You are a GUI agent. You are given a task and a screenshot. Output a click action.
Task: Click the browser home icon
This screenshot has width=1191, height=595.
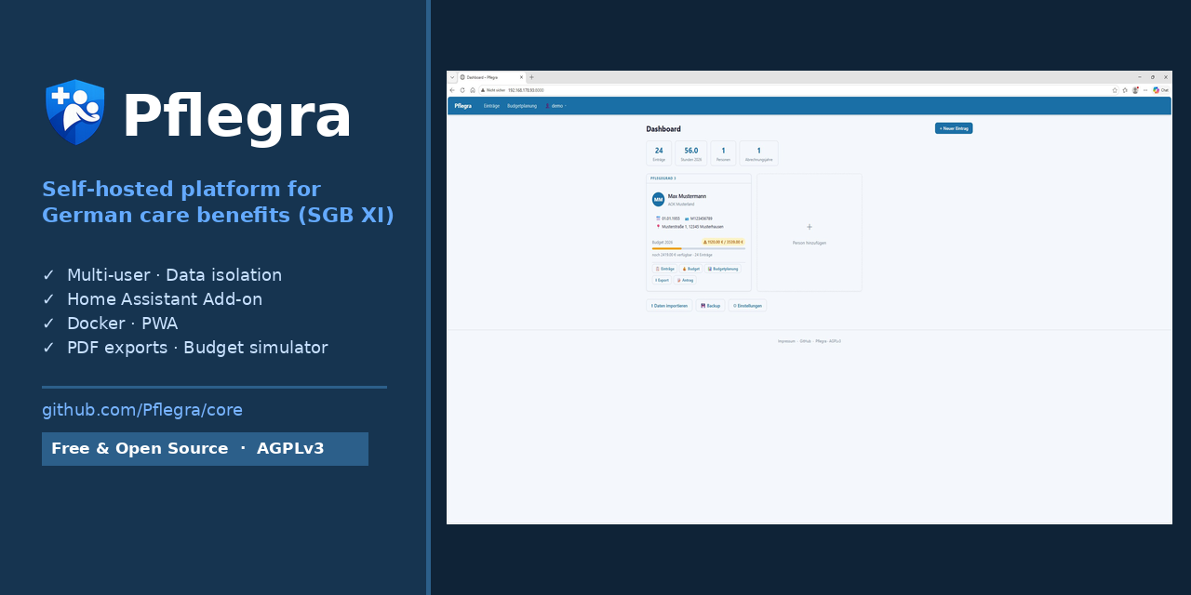[473, 90]
